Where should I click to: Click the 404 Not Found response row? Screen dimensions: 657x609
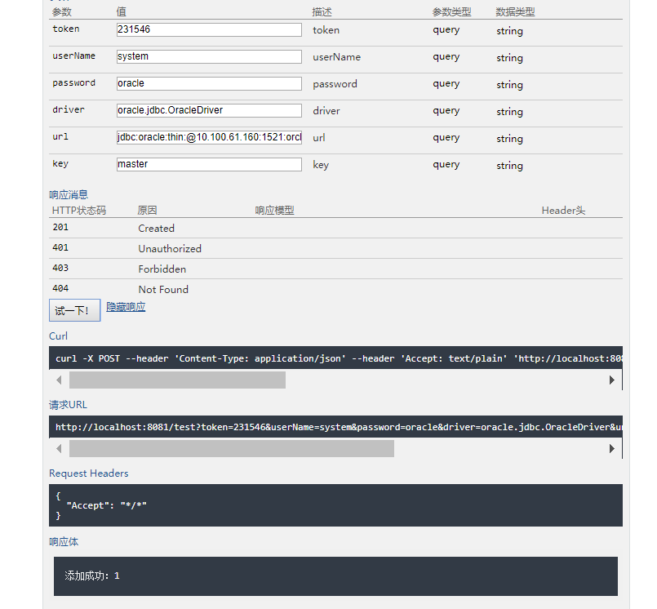[x=163, y=289]
